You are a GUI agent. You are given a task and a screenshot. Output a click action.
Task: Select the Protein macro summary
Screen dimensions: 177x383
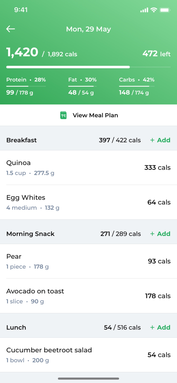(26, 86)
